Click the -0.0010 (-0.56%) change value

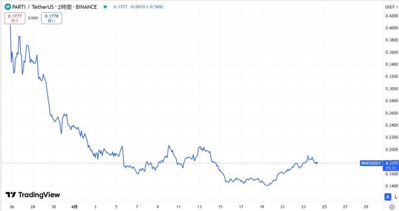tap(147, 7)
